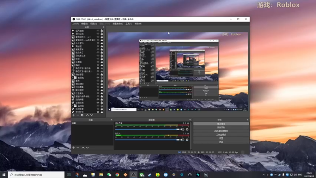This screenshot has height=178, width=316.
Task: Toggle visibility of 国战 source
Action: click(x=98, y=65)
